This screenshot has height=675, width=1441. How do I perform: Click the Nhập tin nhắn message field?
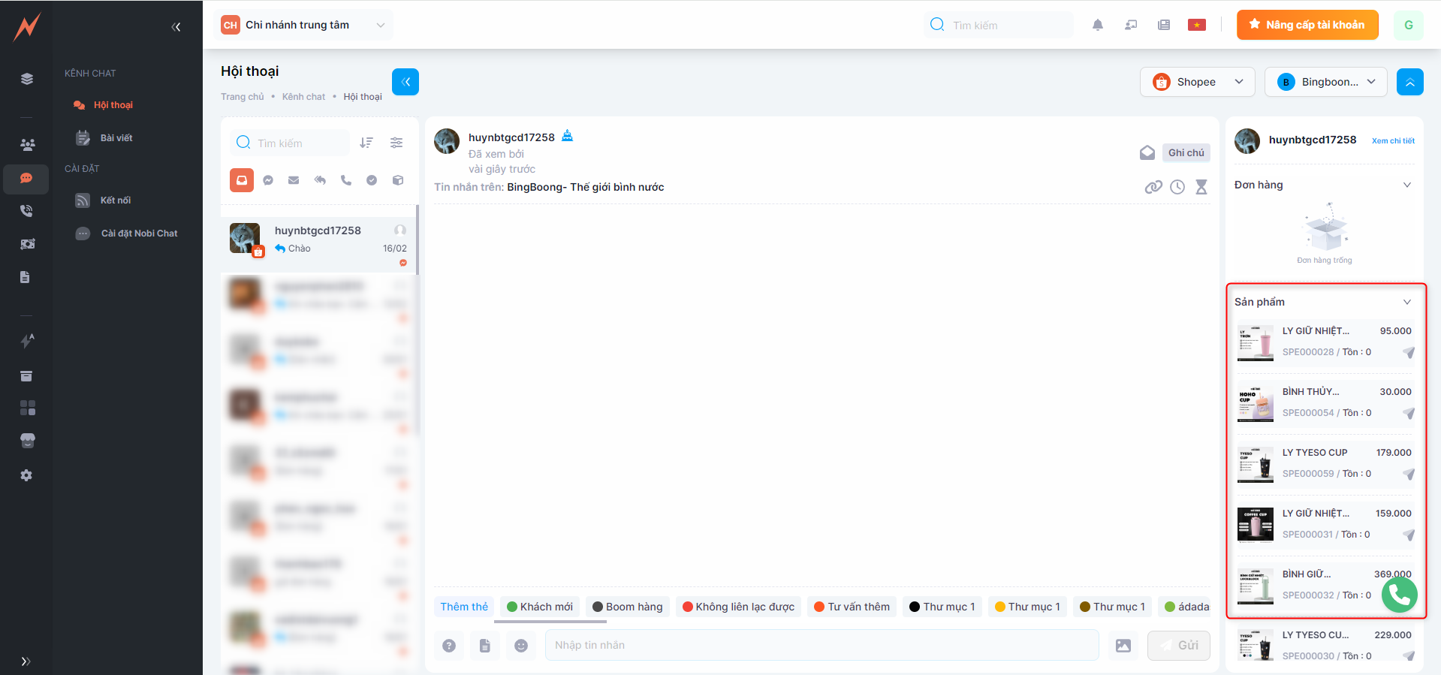pyautogui.click(x=821, y=646)
